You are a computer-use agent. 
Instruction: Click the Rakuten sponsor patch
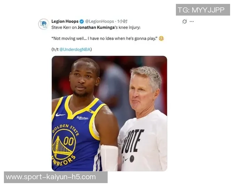pos(82,118)
